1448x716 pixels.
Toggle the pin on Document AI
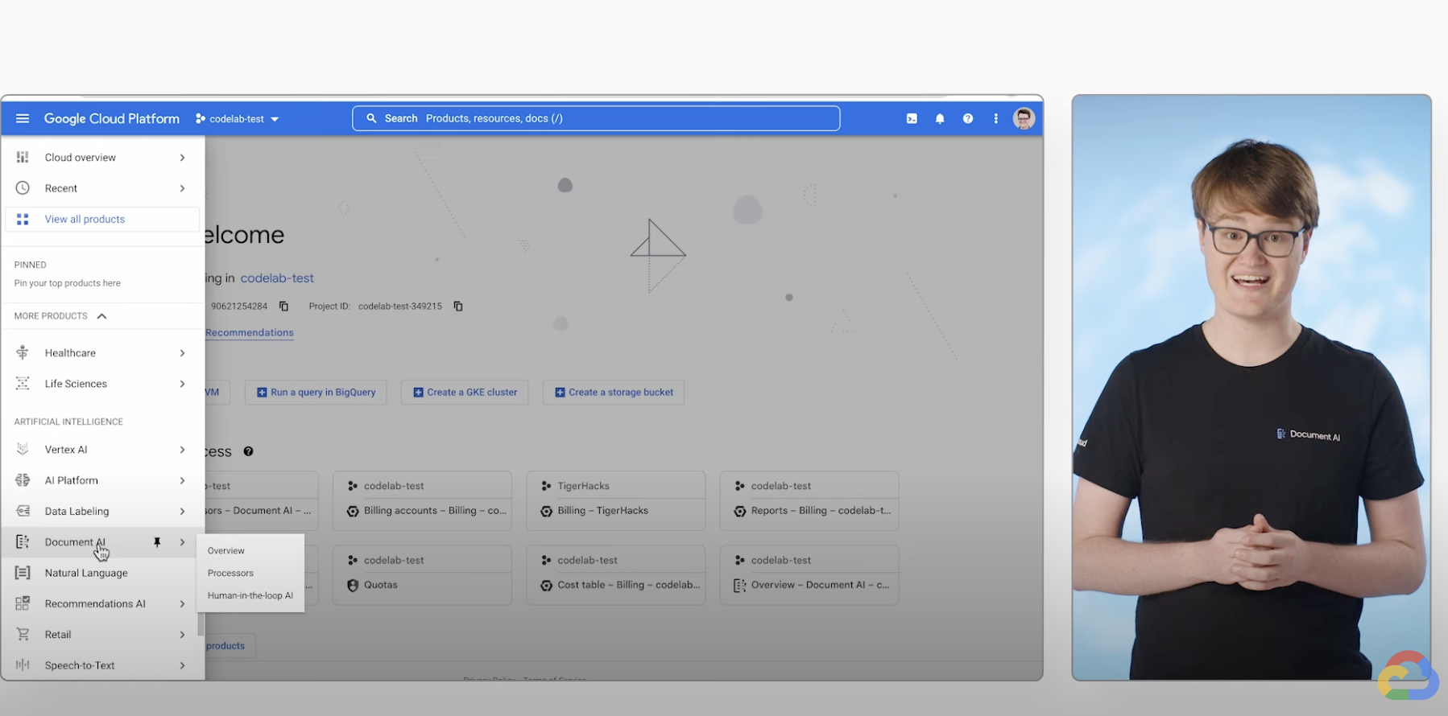(x=157, y=542)
